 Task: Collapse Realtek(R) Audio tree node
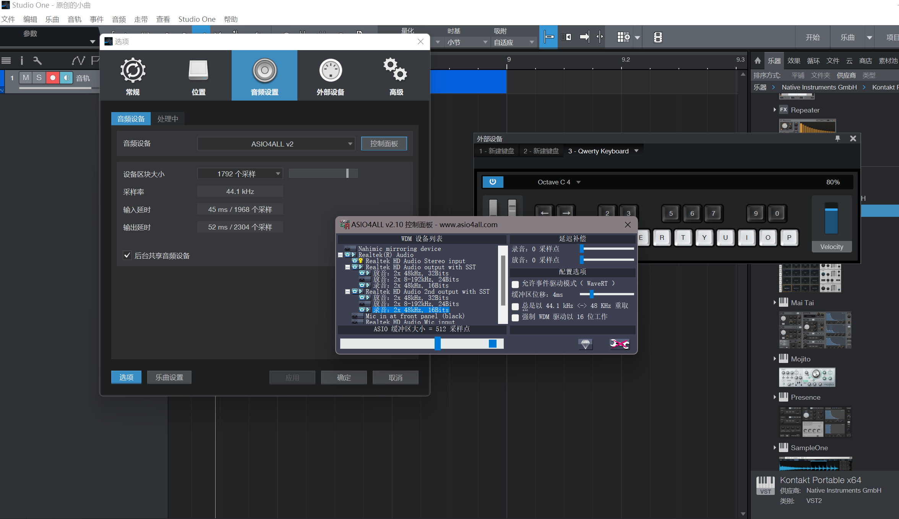tap(341, 255)
